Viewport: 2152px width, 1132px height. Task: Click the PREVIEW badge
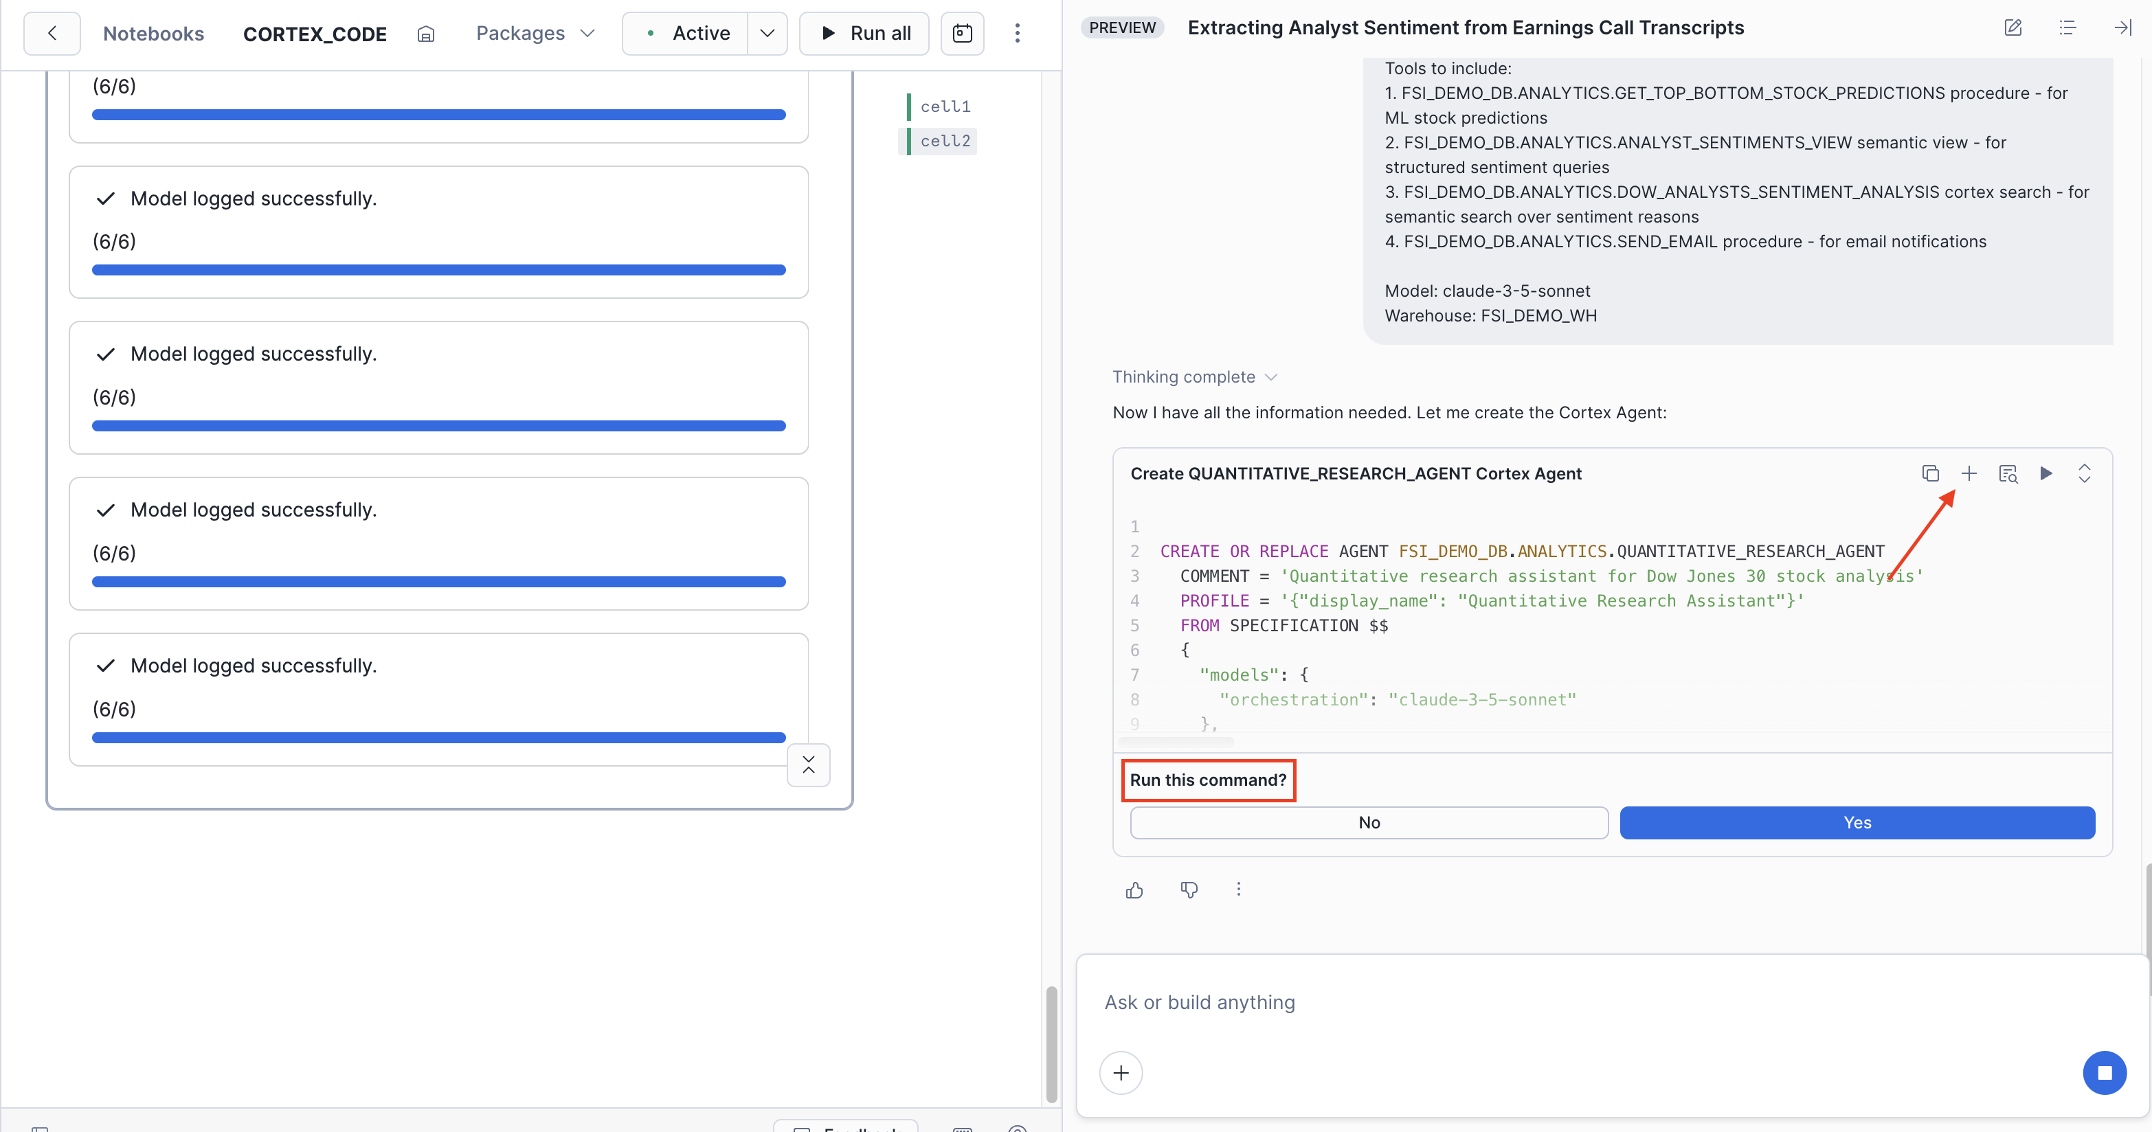(x=1122, y=27)
